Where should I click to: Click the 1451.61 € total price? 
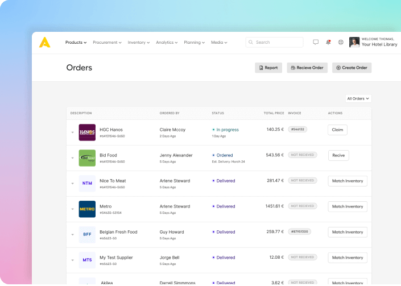[x=275, y=206]
